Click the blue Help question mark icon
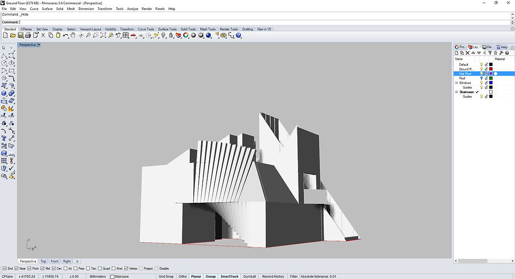 [x=239, y=35]
